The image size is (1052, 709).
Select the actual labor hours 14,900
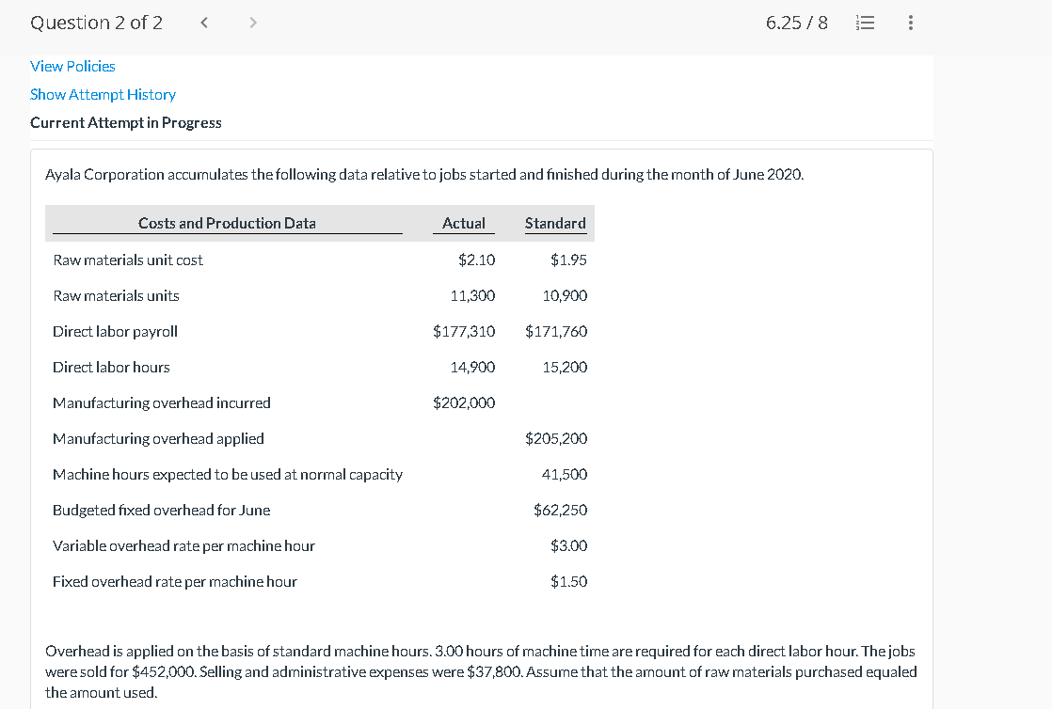tap(472, 368)
